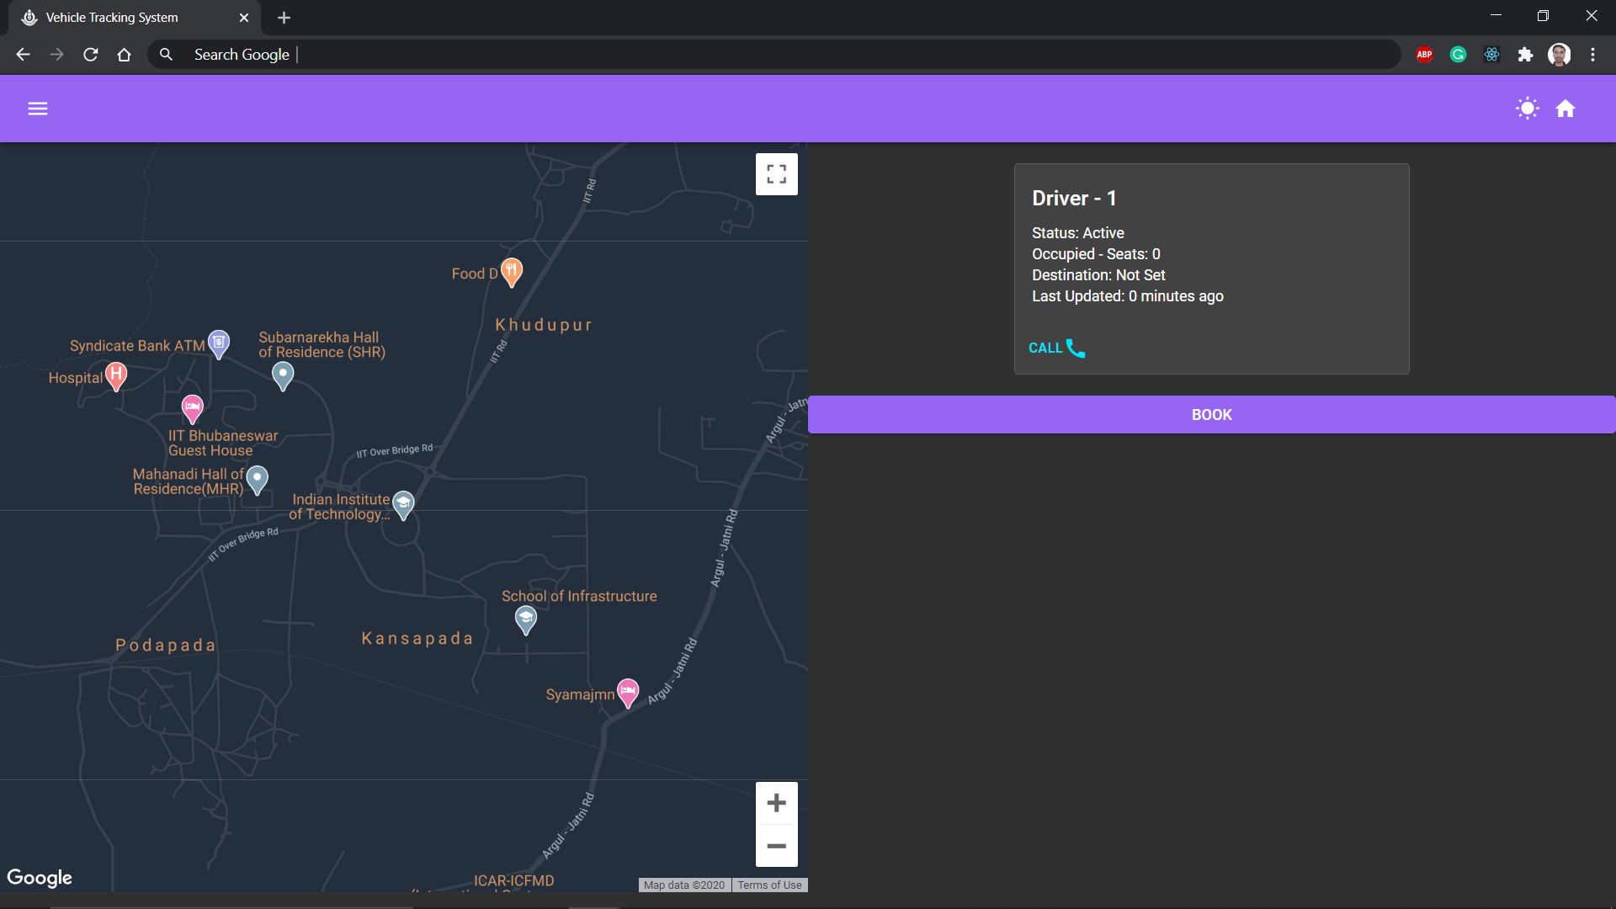Select the Food D restaurant marker
The height and width of the screenshot is (909, 1616).
coord(511,271)
